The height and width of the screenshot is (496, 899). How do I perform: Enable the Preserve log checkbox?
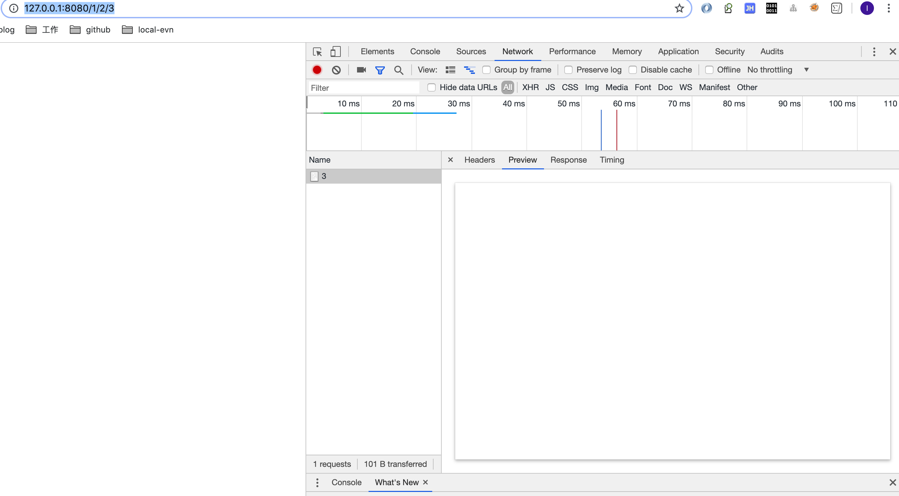pyautogui.click(x=568, y=70)
